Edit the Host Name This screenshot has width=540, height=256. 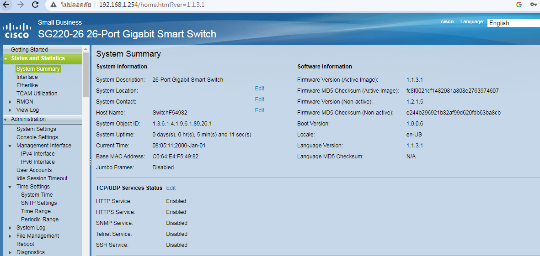coord(259,110)
